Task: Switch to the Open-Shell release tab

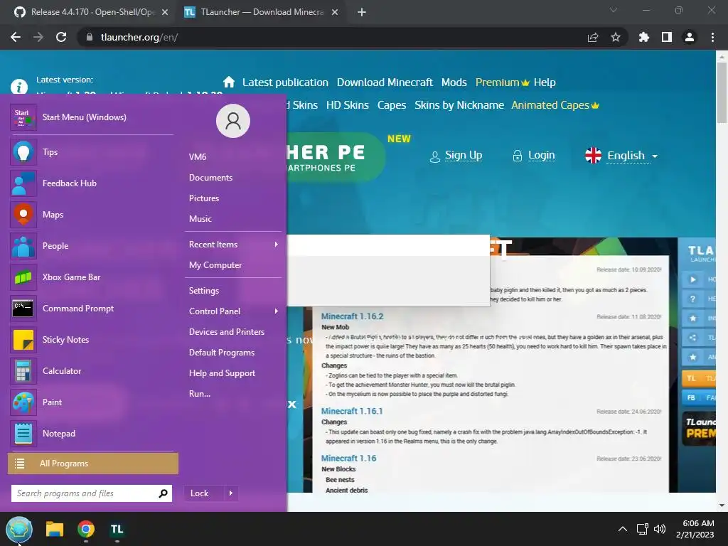Action: 91,12
